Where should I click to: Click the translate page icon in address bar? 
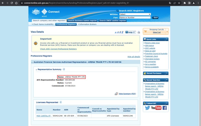click(x=170, y=3)
